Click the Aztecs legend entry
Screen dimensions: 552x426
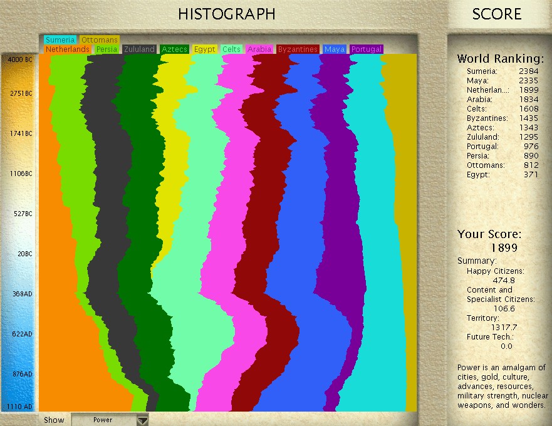[174, 48]
